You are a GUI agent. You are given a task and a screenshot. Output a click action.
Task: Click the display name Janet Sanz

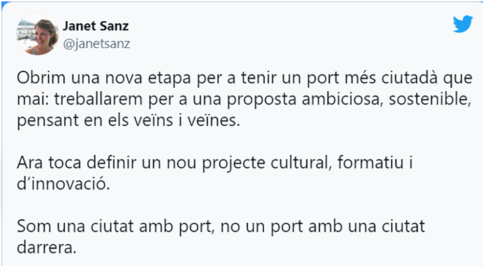96,26
